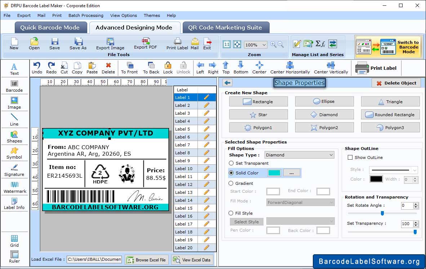Image resolution: width=426 pixels, height=269 pixels.
Task: Switch to Quick Barcode Mode tab
Action: click(x=50, y=27)
